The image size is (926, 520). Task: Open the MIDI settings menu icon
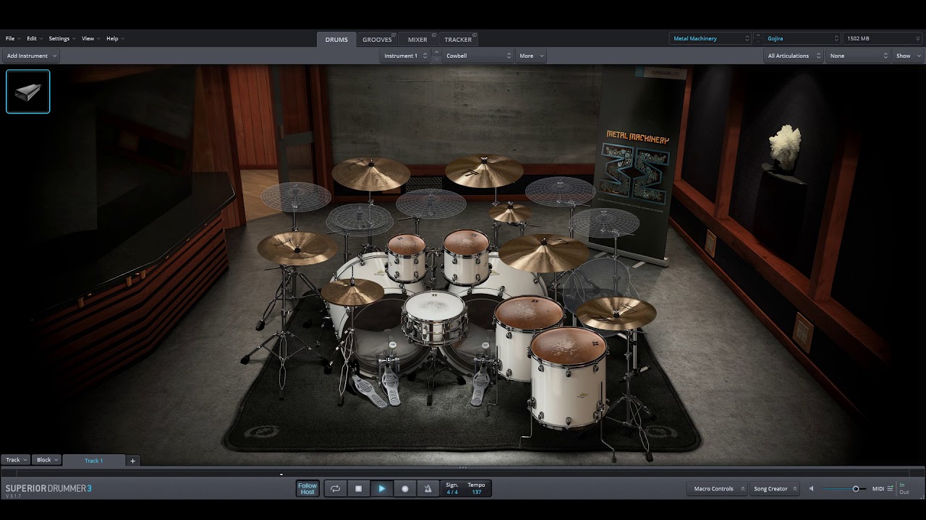pos(890,489)
